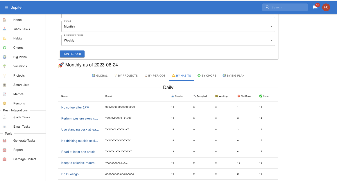Viewport: 337px width, 181px height.
Task: Click the HC user avatar
Action: coord(326,7)
